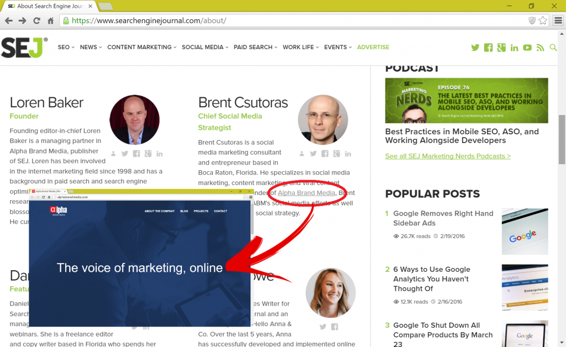This screenshot has height=347, width=566.
Task: Open the browser hamburger menu
Action: click(x=558, y=20)
